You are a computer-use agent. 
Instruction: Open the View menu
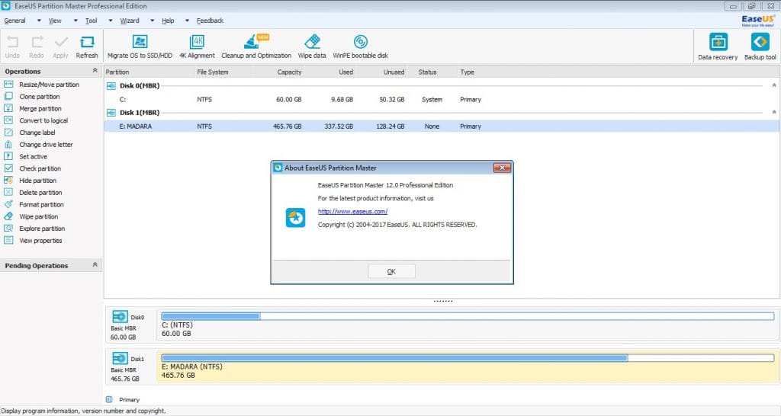[x=55, y=21]
